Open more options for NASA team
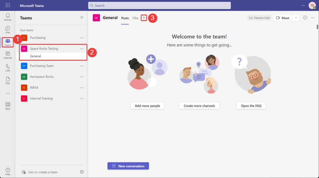 point(82,88)
